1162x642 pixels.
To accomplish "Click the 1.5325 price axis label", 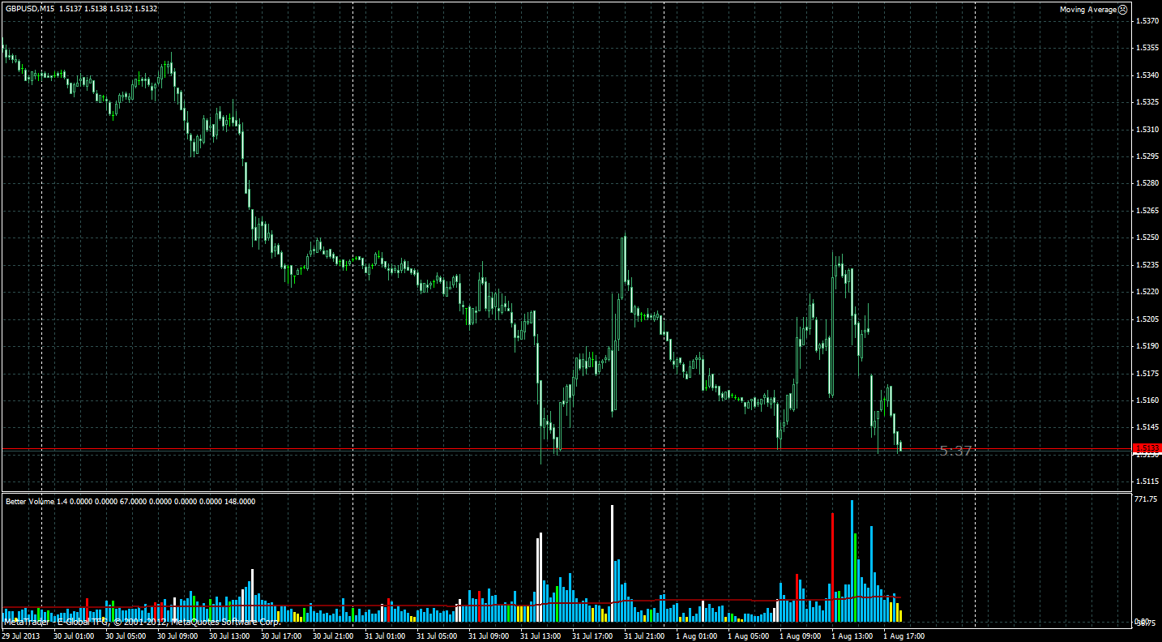I will [x=1147, y=102].
